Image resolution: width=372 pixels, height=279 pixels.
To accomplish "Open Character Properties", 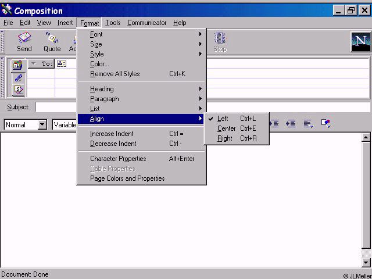I will click(x=142, y=159).
